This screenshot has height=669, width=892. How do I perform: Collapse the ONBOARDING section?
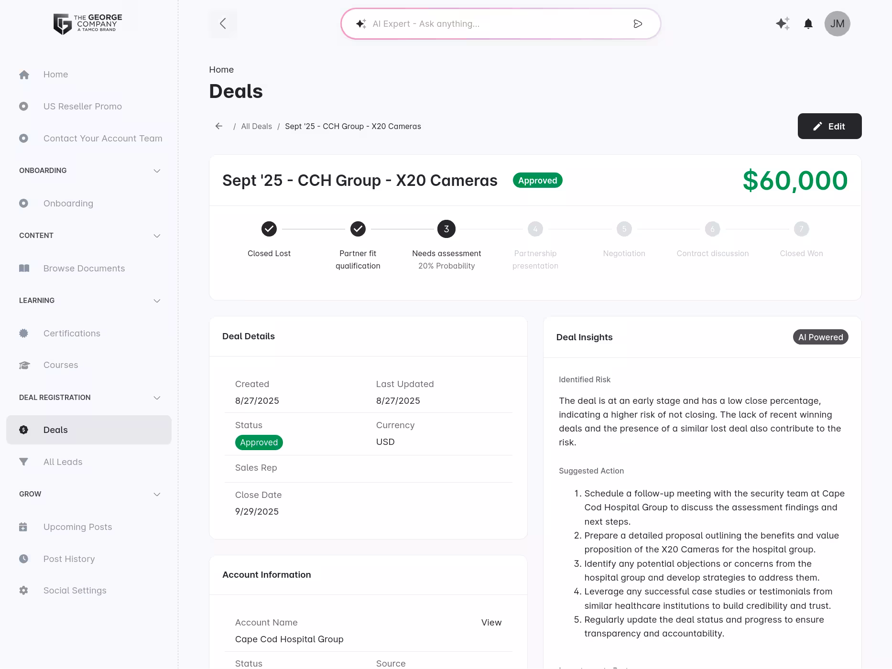(157, 171)
